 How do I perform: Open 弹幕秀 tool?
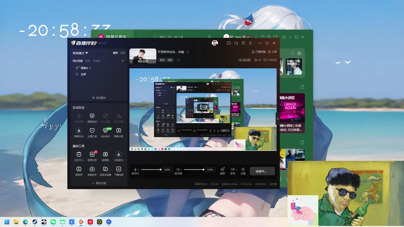[79, 171]
